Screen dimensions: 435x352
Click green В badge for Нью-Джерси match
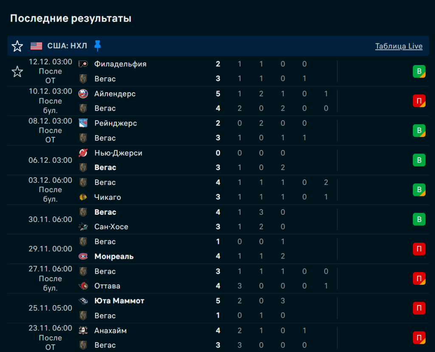tap(419, 160)
